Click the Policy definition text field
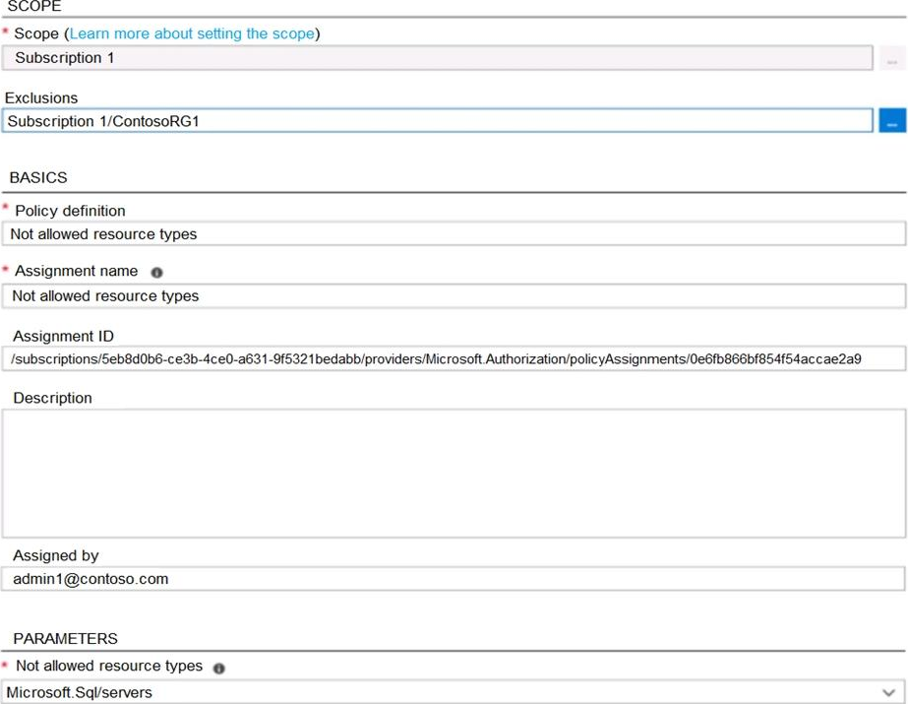The height and width of the screenshot is (704, 908). click(453, 234)
